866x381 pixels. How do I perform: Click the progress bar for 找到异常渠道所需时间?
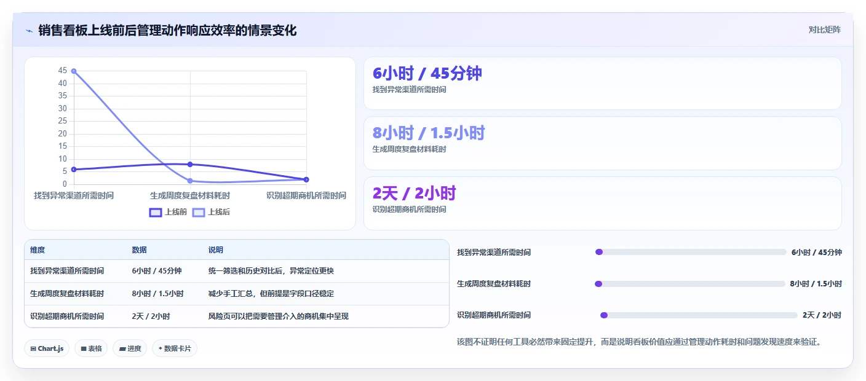[691, 252]
